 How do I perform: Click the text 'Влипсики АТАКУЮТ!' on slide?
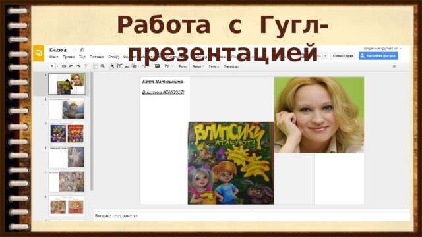tap(163, 92)
